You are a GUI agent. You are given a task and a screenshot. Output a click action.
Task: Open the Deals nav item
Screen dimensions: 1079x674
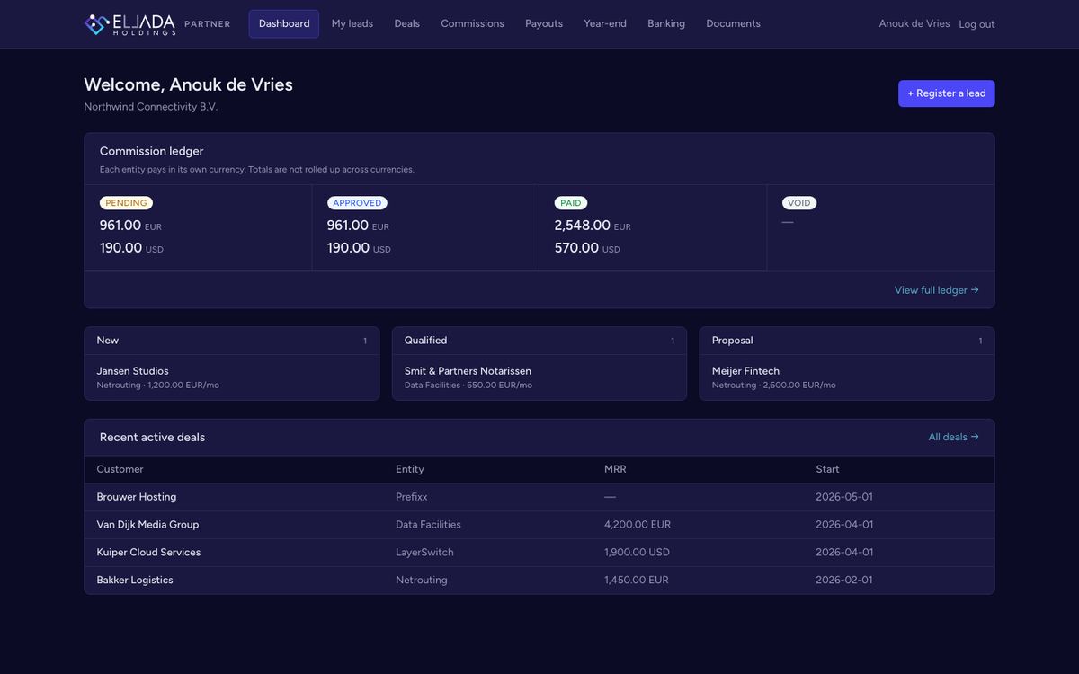[406, 24]
